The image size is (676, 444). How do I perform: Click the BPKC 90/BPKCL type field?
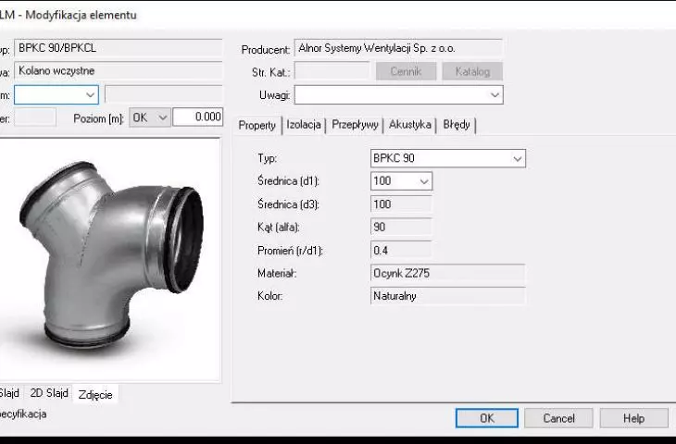point(119,48)
